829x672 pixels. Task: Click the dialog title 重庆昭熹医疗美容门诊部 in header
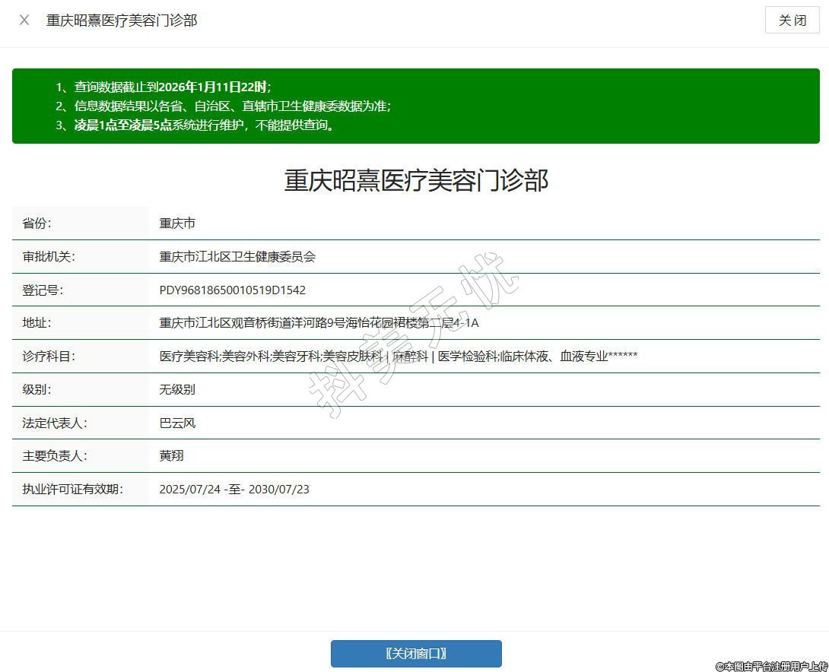click(122, 21)
